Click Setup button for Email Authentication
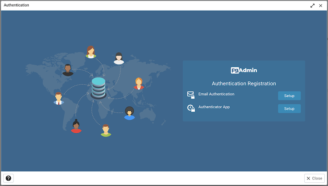328x186 pixels. tap(289, 96)
